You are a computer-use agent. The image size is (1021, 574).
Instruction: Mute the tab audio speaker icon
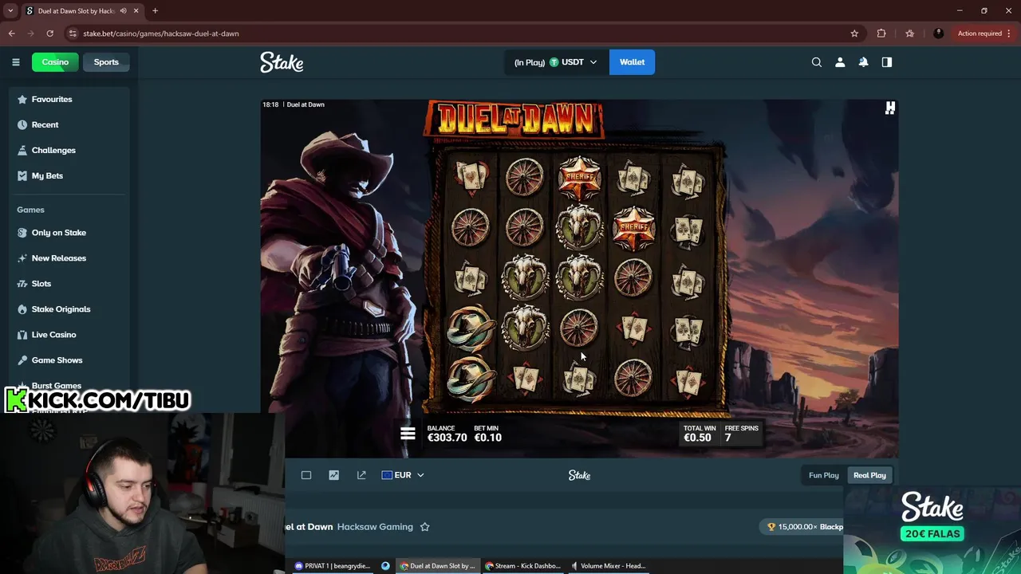pyautogui.click(x=123, y=11)
